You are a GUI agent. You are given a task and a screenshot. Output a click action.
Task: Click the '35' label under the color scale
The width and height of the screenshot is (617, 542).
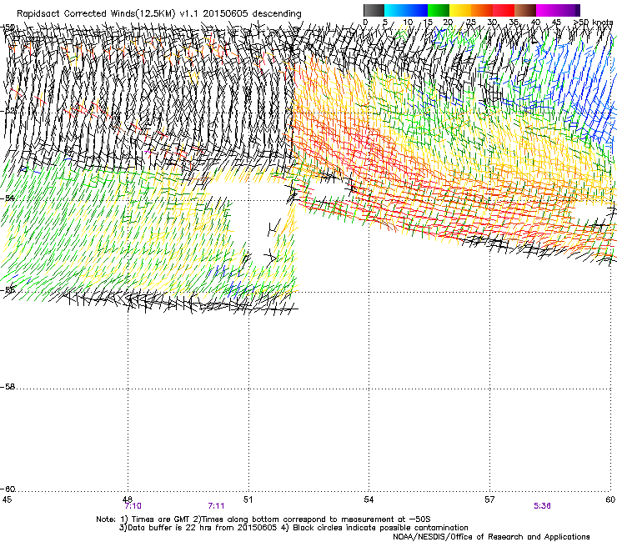(514, 23)
